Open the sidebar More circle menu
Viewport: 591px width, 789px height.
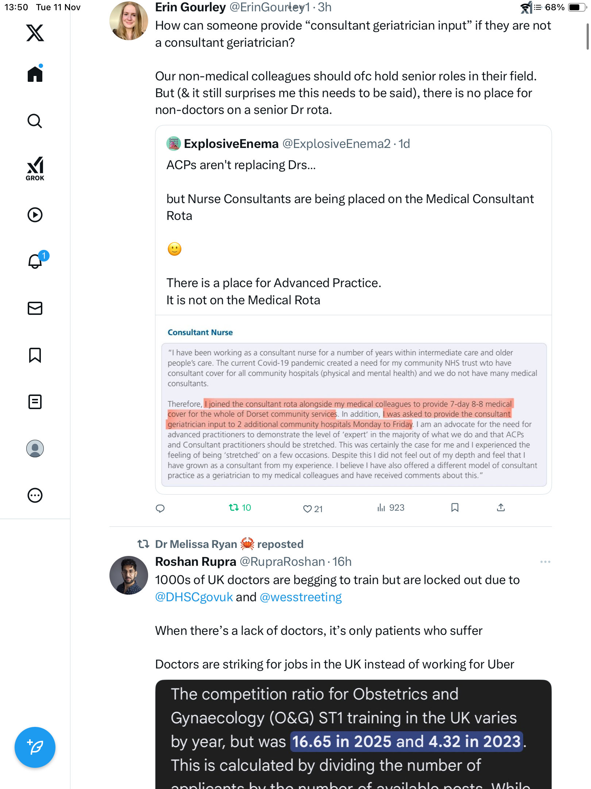(x=35, y=495)
